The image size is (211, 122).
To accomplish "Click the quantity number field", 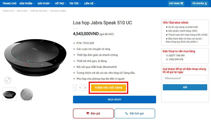I will (x=80, y=88).
